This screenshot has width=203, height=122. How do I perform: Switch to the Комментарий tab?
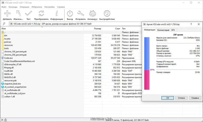(x=163, y=30)
